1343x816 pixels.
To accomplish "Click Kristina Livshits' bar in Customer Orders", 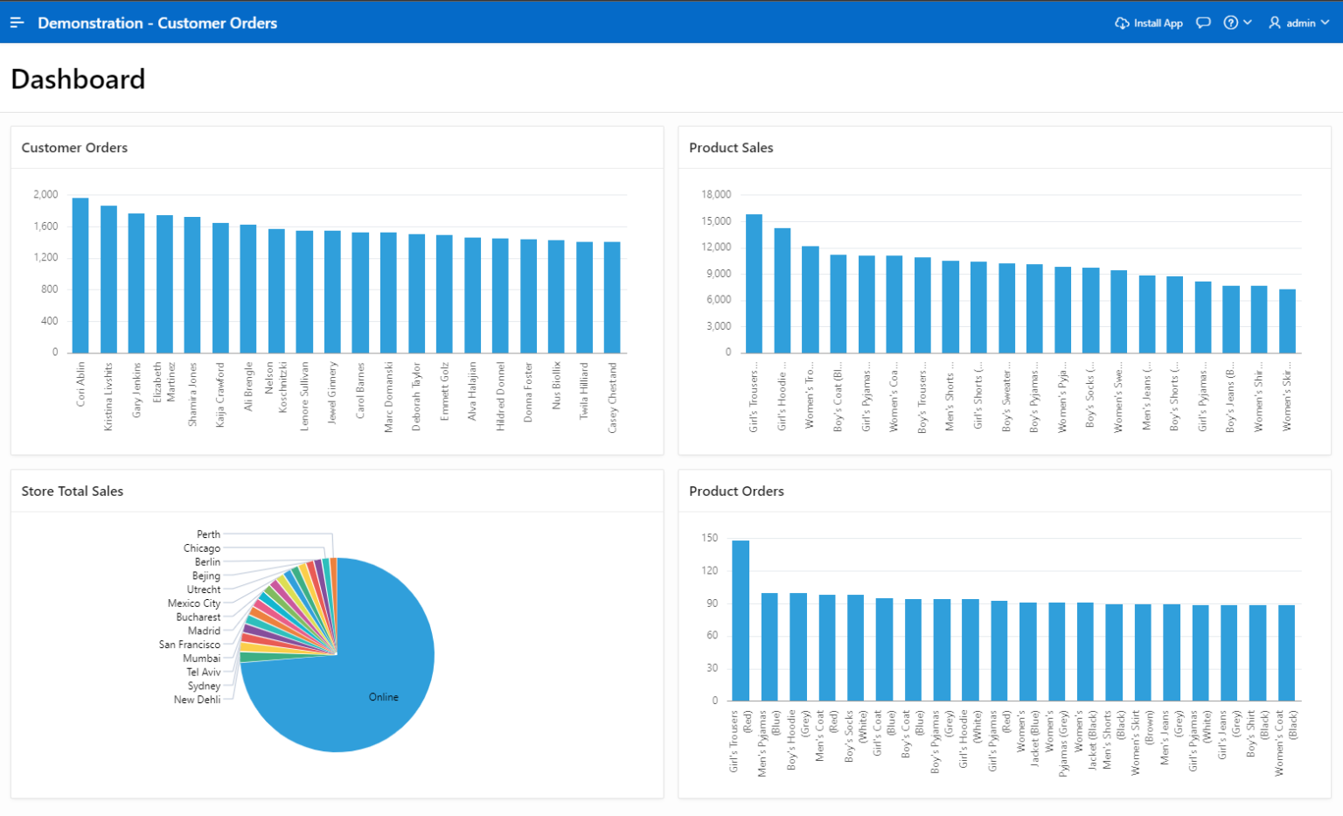I will pyautogui.click(x=108, y=280).
